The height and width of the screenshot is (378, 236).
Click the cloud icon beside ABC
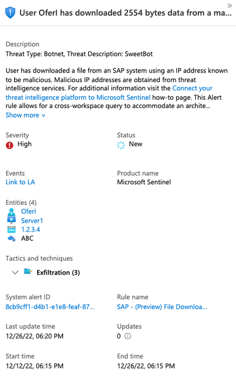(x=11, y=239)
